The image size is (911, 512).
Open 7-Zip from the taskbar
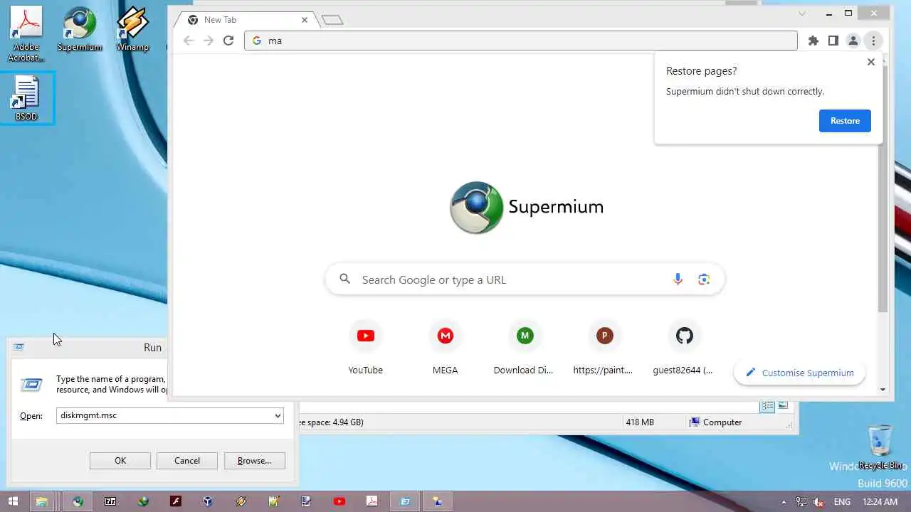(x=110, y=501)
